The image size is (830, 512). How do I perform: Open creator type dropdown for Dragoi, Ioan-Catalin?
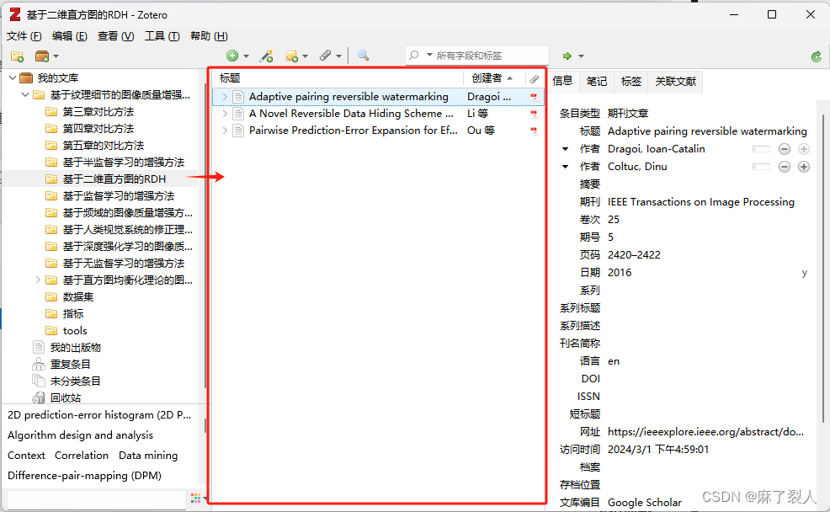(566, 149)
